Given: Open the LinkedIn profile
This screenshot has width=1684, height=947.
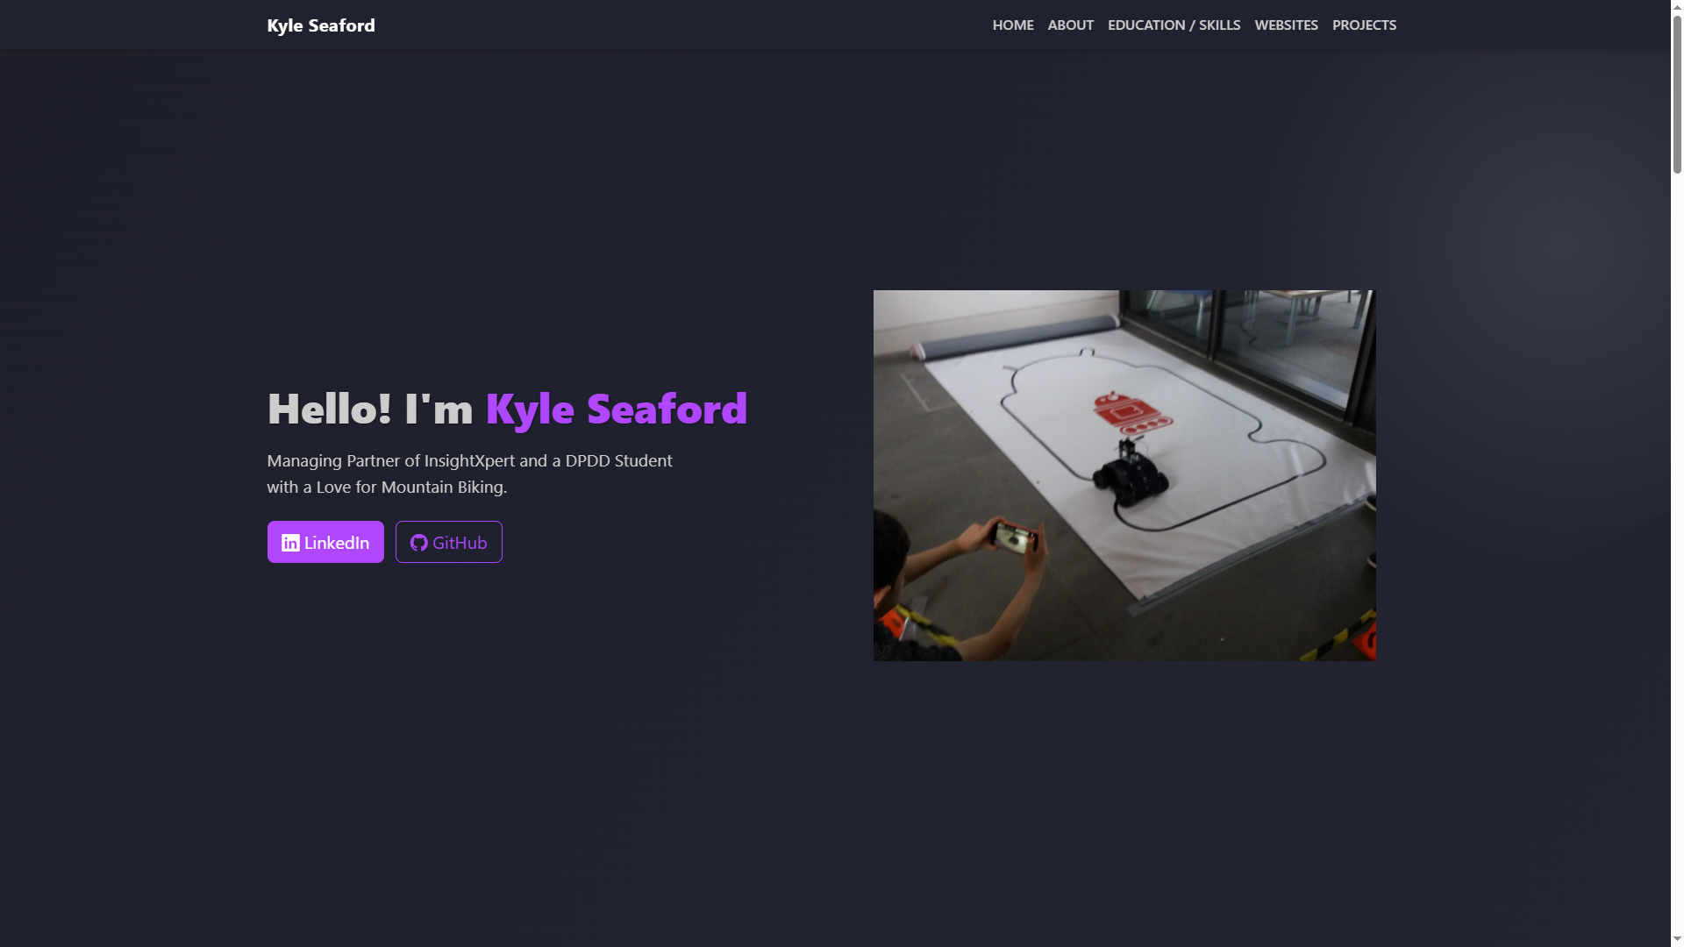Looking at the screenshot, I should (x=325, y=542).
